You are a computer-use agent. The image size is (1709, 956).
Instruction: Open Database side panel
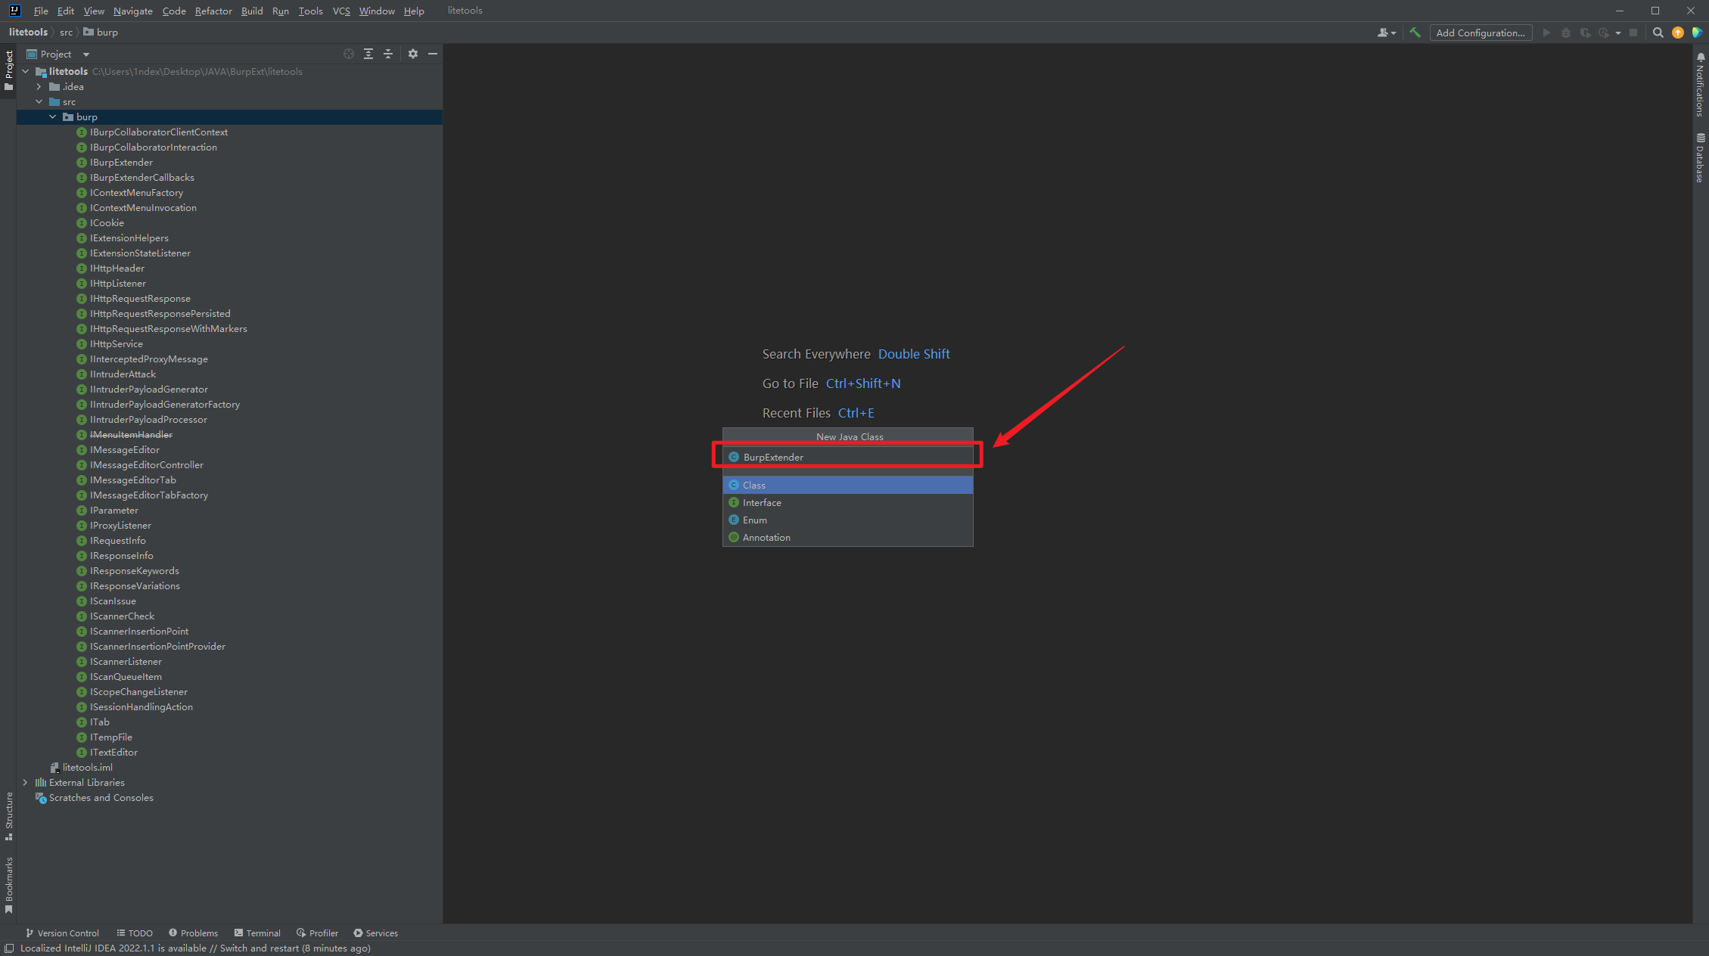1700,157
